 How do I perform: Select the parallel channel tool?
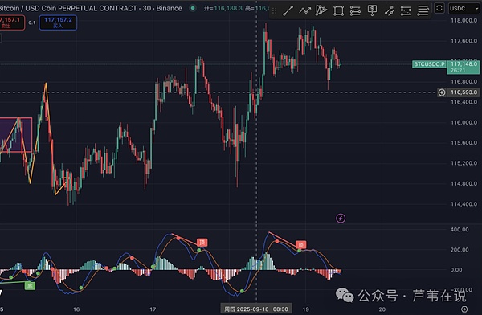pyautogui.click(x=389, y=10)
